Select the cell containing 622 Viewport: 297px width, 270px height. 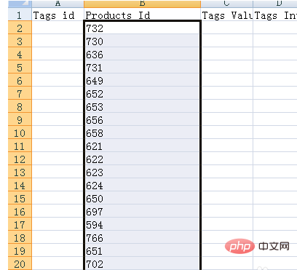pos(143,159)
